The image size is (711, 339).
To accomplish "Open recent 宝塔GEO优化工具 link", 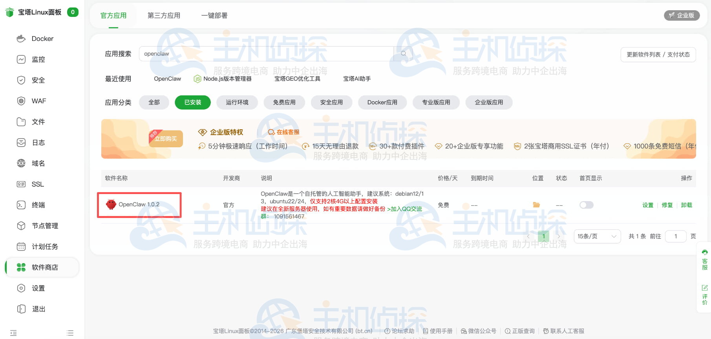I will point(297,79).
